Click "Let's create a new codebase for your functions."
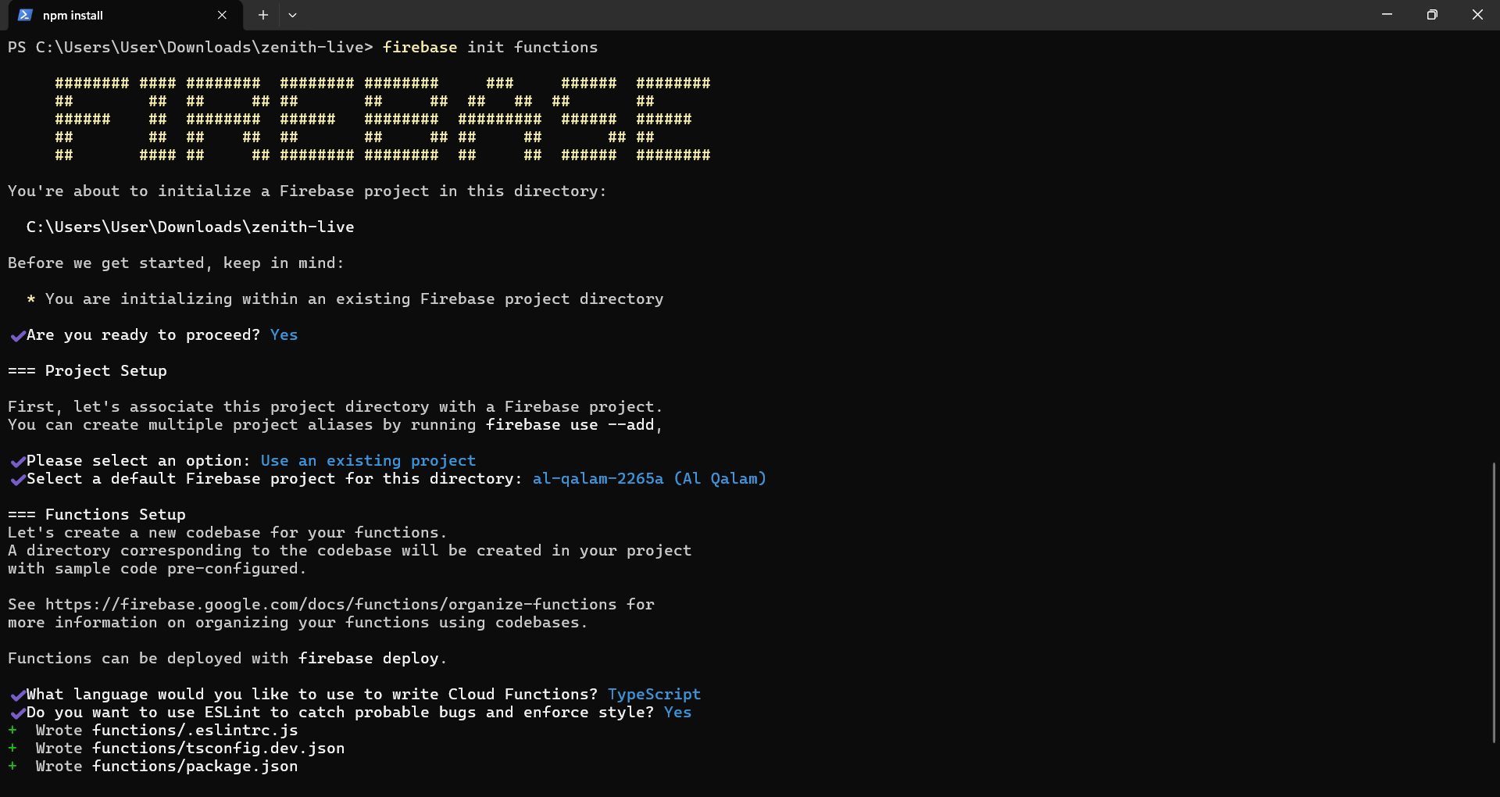 click(227, 533)
